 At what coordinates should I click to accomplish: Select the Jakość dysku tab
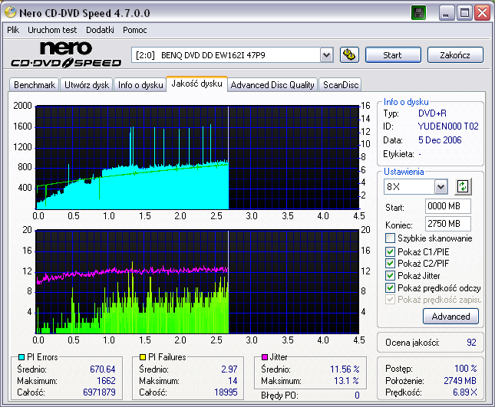196,84
